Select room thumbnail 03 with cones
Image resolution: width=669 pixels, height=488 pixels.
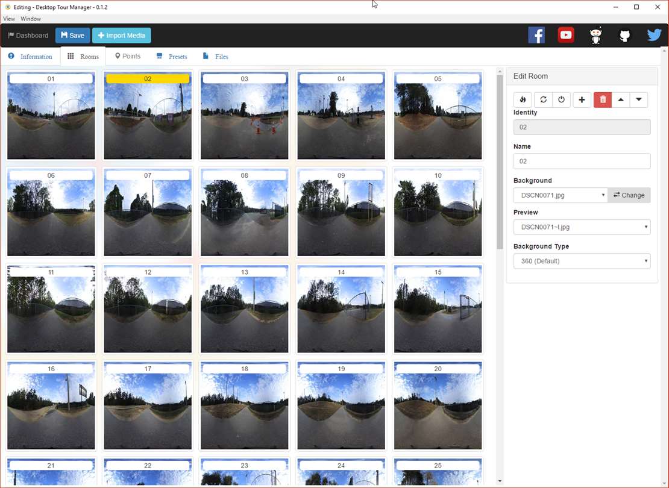click(x=245, y=115)
